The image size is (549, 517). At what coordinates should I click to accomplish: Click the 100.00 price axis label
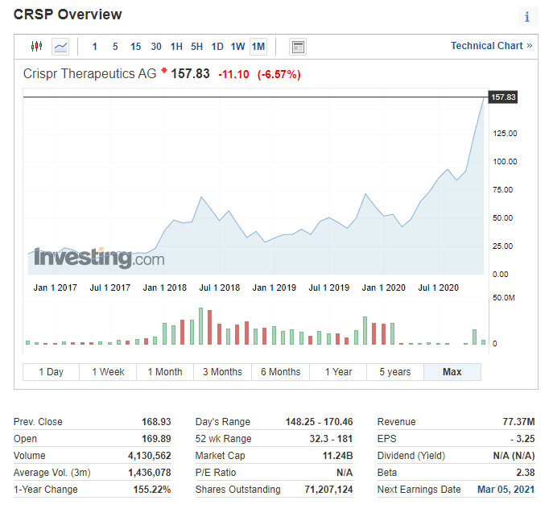(505, 162)
